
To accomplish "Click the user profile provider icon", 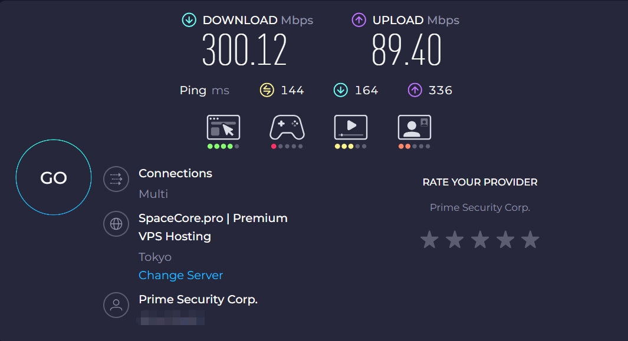I will pyautogui.click(x=116, y=305).
